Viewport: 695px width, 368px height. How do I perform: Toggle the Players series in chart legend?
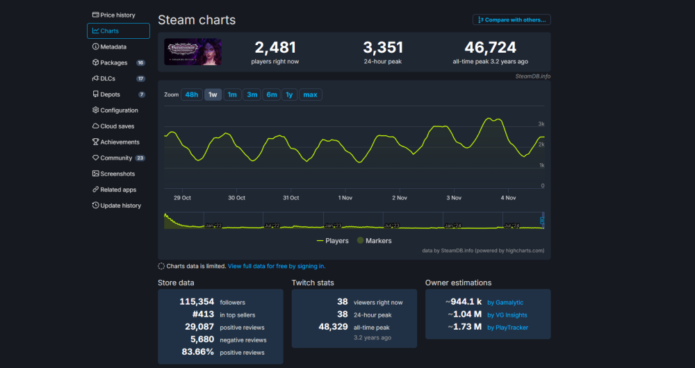click(333, 241)
